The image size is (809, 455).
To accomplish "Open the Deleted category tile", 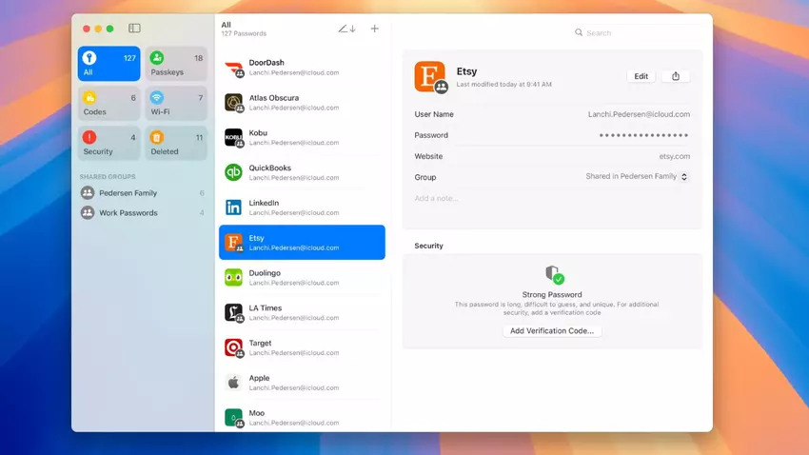I will tap(176, 144).
